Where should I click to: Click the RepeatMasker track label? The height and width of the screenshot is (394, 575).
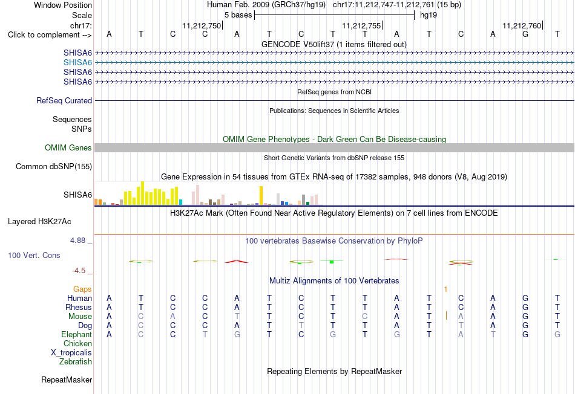coord(67,379)
